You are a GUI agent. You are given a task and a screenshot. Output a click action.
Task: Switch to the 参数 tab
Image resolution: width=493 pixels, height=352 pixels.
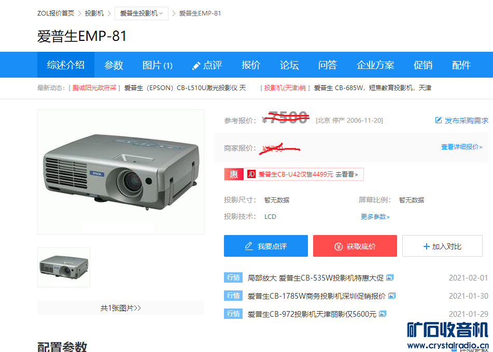click(x=114, y=65)
